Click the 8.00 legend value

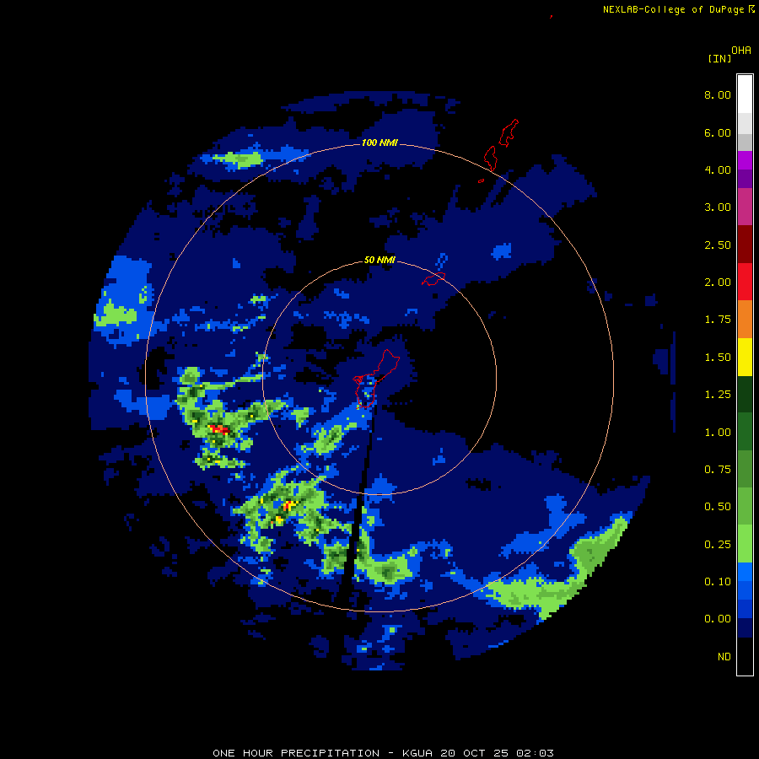[718, 94]
